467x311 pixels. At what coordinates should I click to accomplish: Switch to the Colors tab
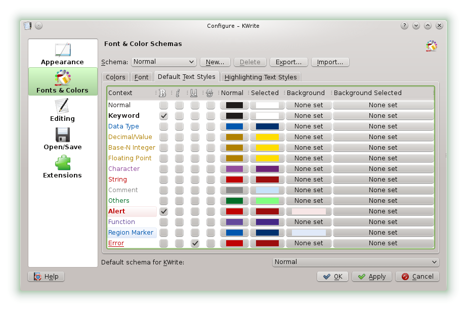pos(115,77)
